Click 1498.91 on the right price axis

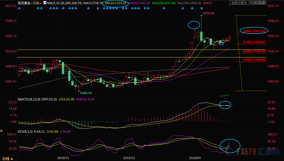click(273, 66)
